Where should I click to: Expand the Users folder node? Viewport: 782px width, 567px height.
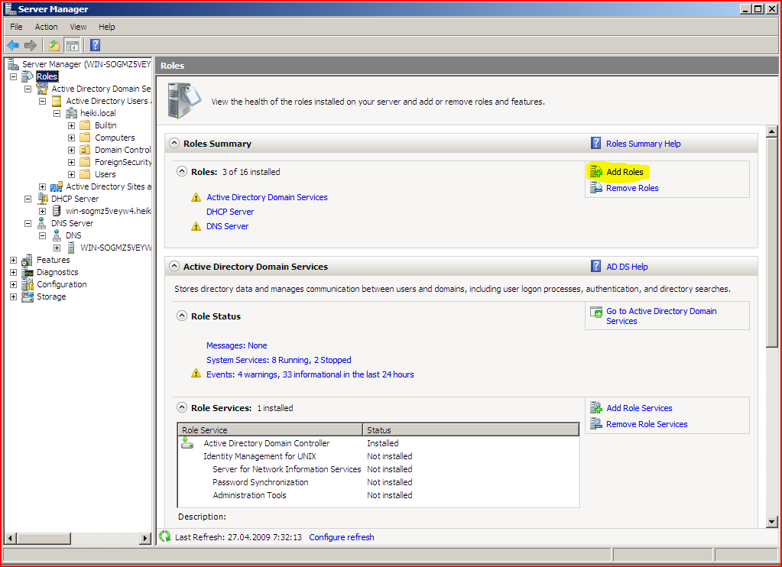(71, 174)
